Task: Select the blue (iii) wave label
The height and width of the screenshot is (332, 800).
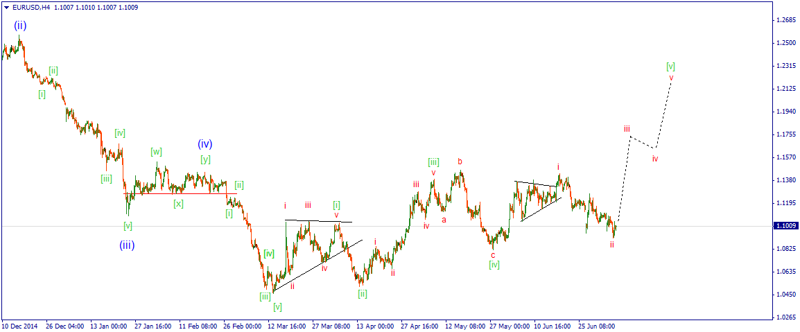Action: click(x=127, y=245)
